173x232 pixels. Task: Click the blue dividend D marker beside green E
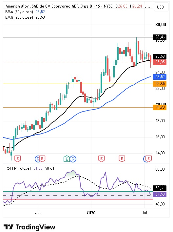(x=73, y=159)
